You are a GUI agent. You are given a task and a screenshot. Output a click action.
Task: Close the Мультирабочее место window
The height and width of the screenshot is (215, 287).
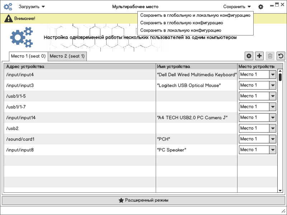click(x=282, y=5)
